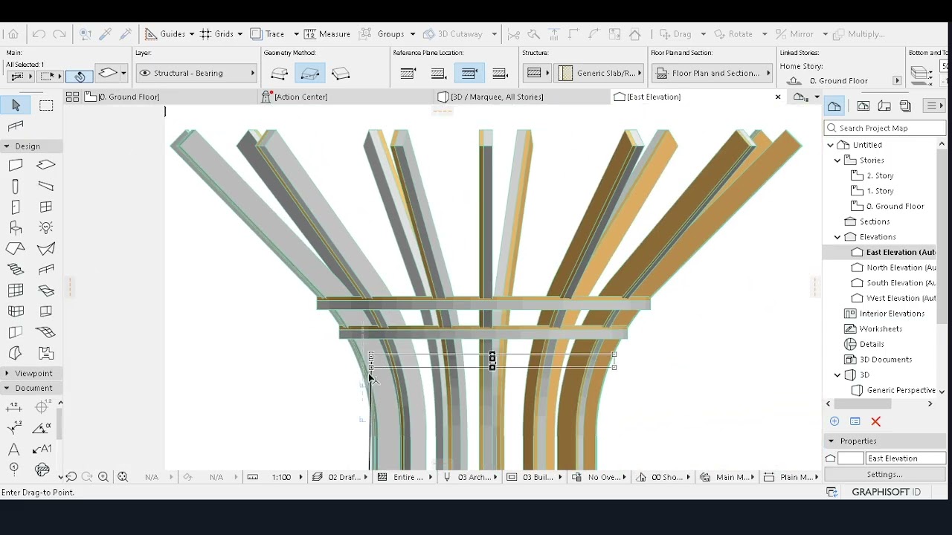Image resolution: width=952 pixels, height=535 pixels.
Task: Toggle the highlighted slab geometry method
Action: (310, 74)
